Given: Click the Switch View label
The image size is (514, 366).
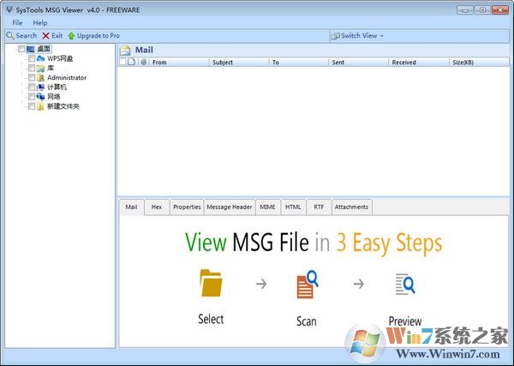Looking at the screenshot, I should (359, 36).
